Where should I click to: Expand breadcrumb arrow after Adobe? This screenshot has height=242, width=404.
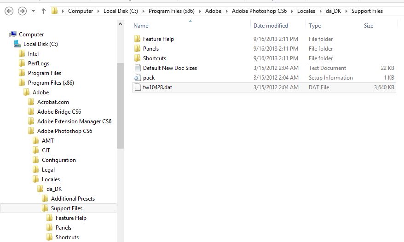227,11
